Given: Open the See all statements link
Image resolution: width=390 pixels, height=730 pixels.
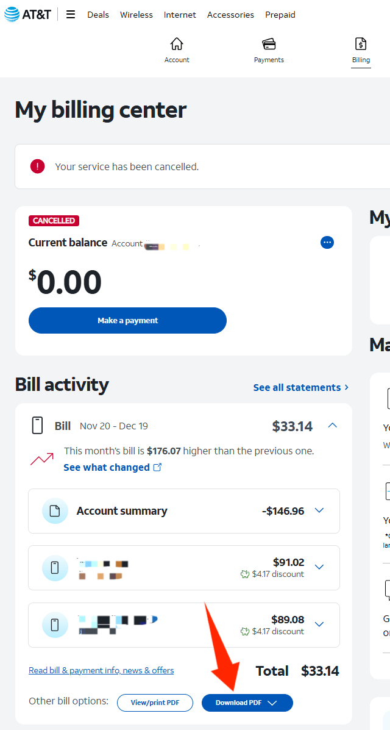Looking at the screenshot, I should tap(301, 387).
